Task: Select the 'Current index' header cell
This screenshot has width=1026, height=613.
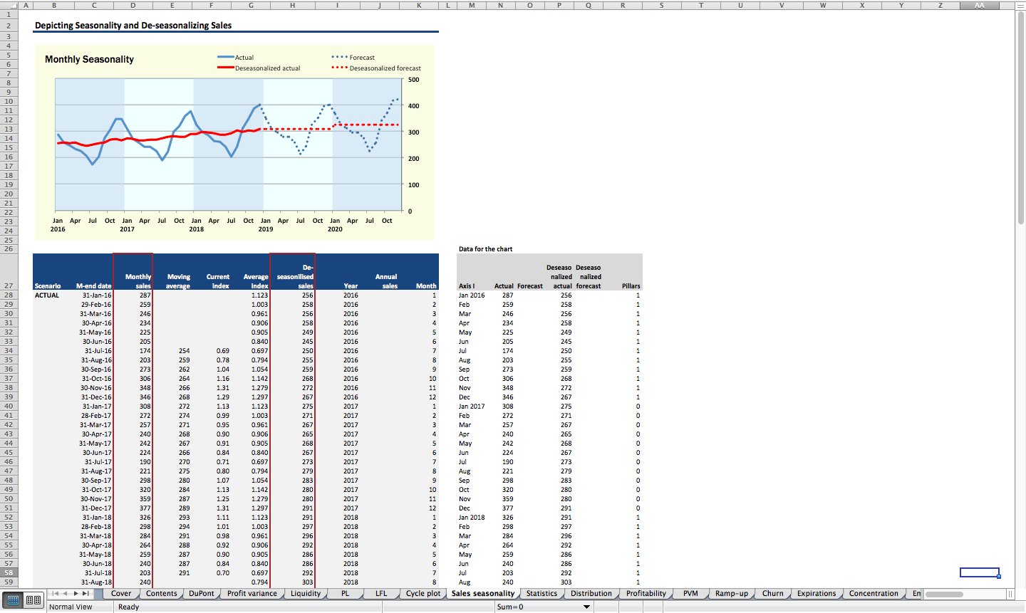Action: [212, 272]
